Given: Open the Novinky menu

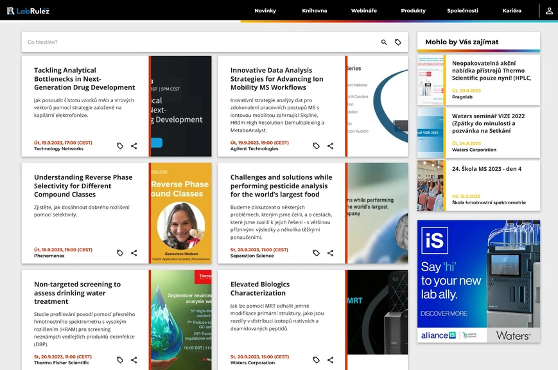Looking at the screenshot, I should tap(265, 11).
